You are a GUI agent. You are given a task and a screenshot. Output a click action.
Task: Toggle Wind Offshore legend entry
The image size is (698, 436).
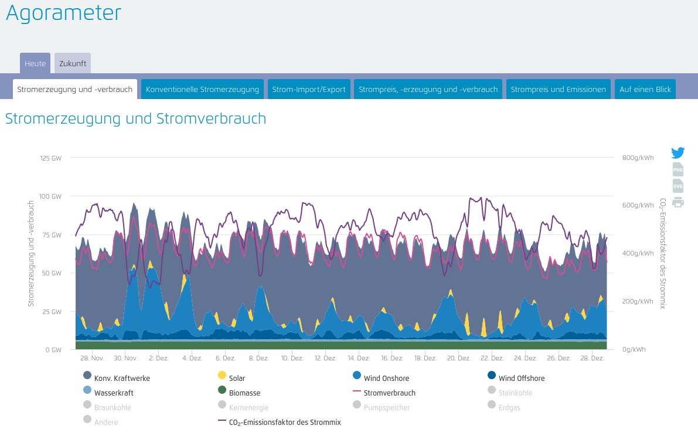tap(516, 378)
